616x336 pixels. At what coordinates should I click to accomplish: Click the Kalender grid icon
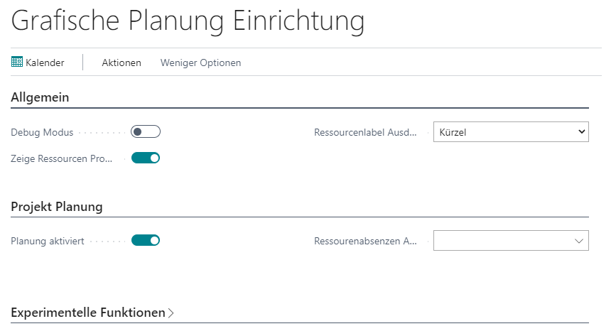[x=17, y=62]
